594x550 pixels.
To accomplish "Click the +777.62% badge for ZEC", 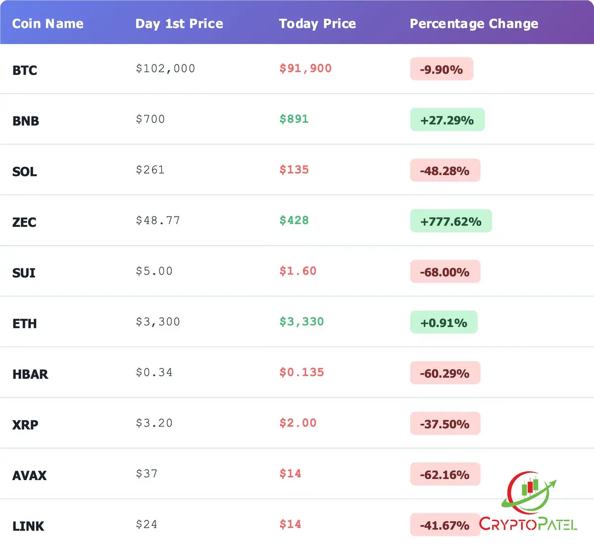I will [x=450, y=221].
